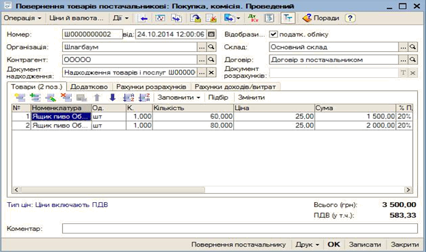Expand the Дії dropdown menu
The height and width of the screenshot is (252, 426).
tap(120, 18)
